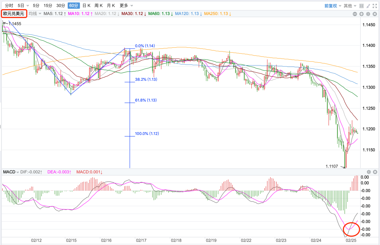Click the 1.1455 high price label

click(x=15, y=23)
